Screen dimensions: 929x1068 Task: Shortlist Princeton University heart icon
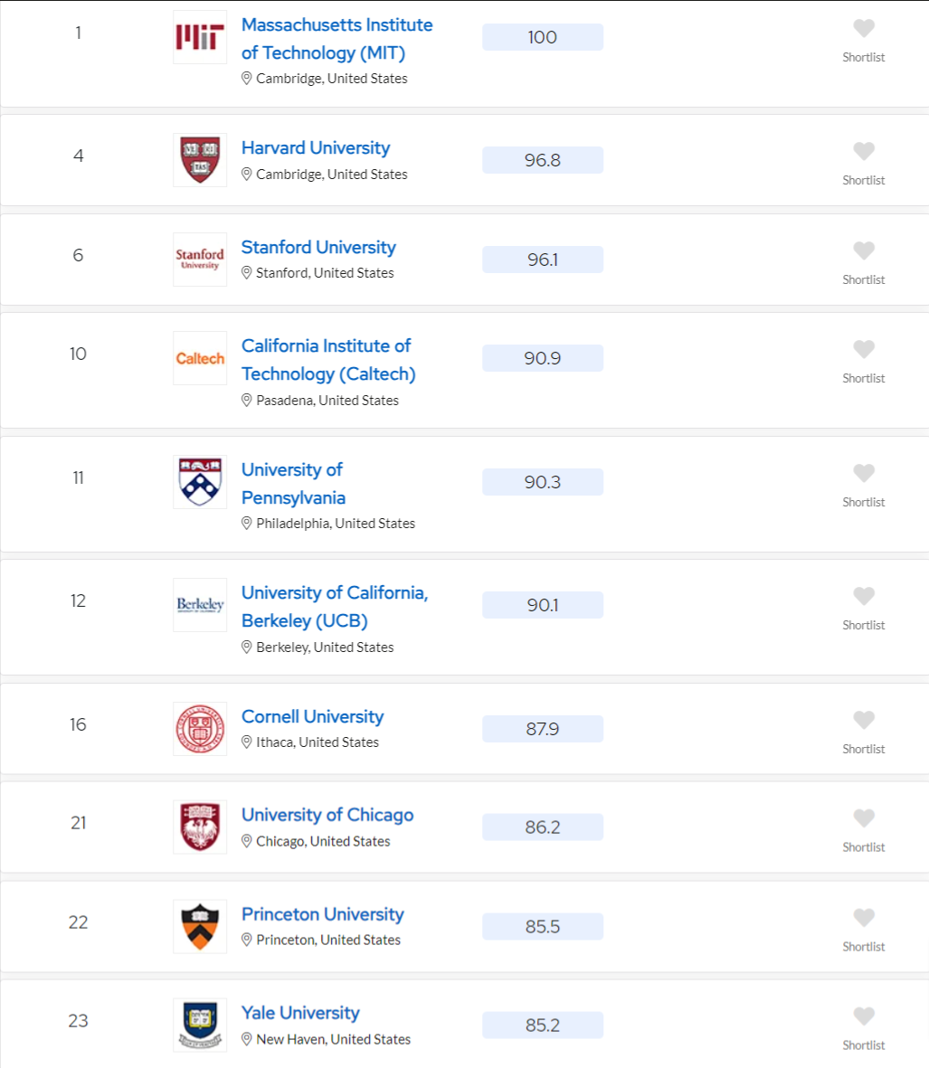864,918
